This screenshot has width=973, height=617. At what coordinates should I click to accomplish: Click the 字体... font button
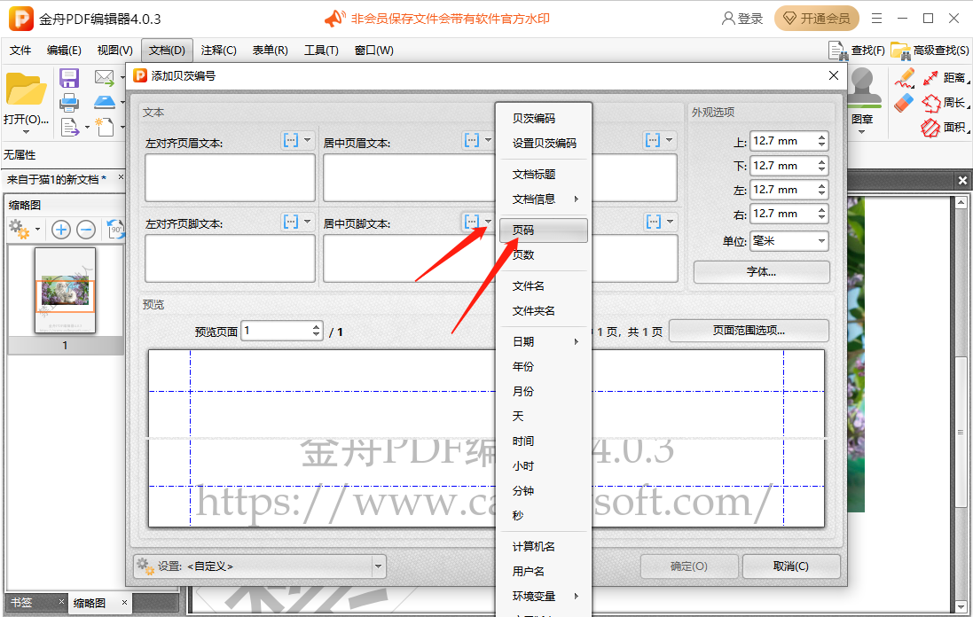point(761,271)
